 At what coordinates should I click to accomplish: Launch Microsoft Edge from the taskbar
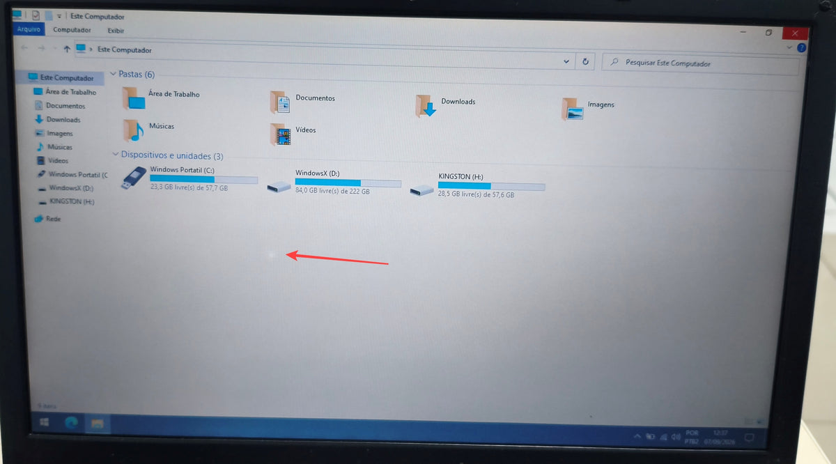[x=71, y=423]
